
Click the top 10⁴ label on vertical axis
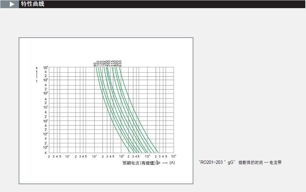[x=45, y=68]
